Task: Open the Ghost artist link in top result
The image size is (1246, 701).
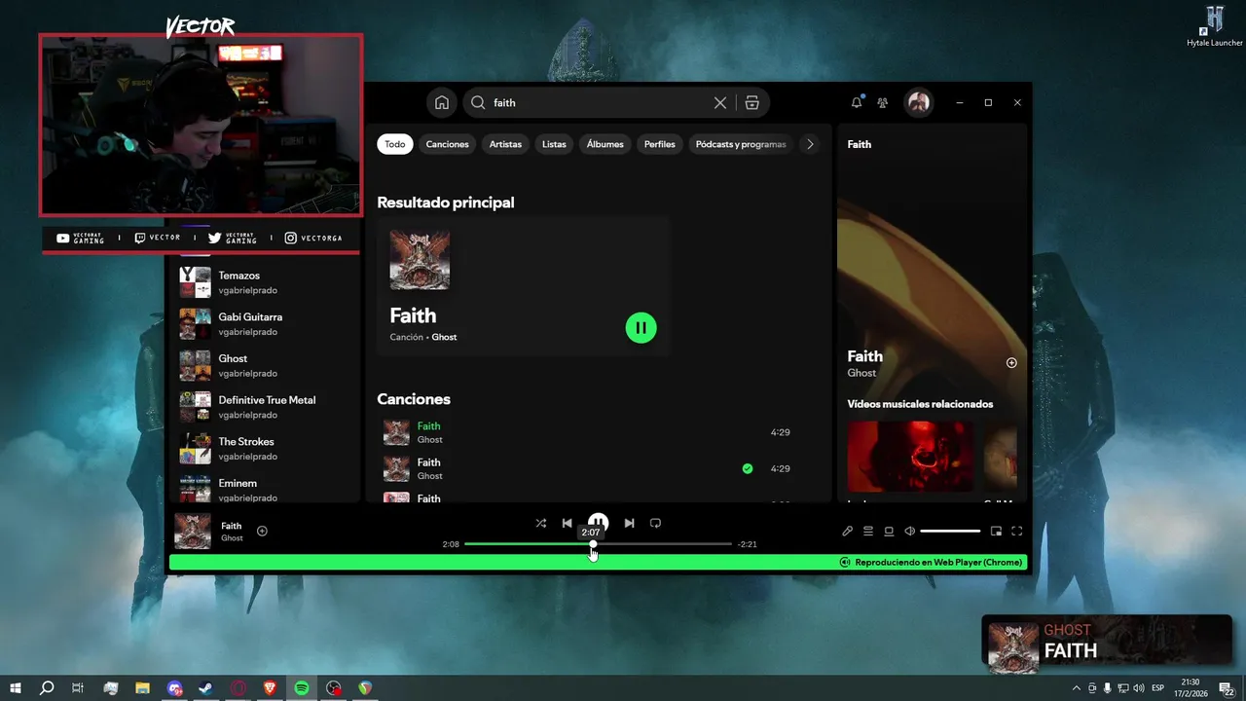Action: tap(444, 337)
